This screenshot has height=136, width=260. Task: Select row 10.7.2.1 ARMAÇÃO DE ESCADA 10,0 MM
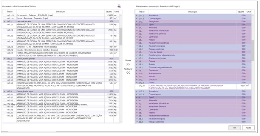(61, 26)
